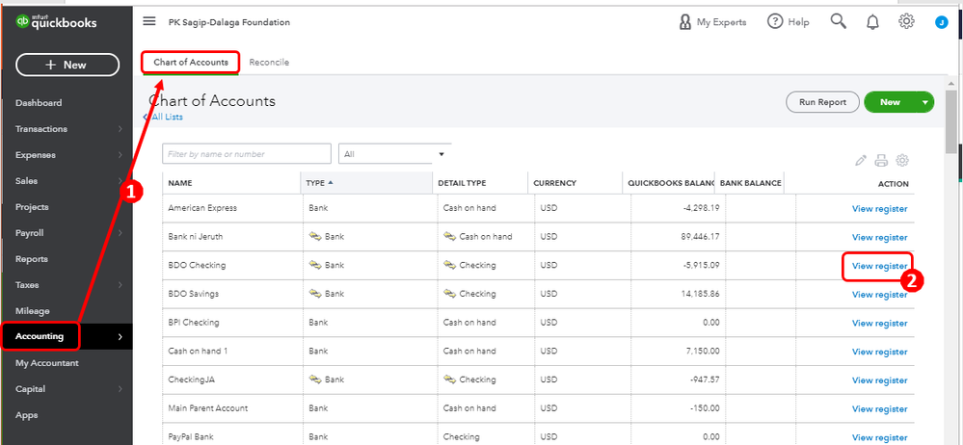This screenshot has width=963, height=445.
Task: Click the print icon above table
Action: pyautogui.click(x=882, y=160)
